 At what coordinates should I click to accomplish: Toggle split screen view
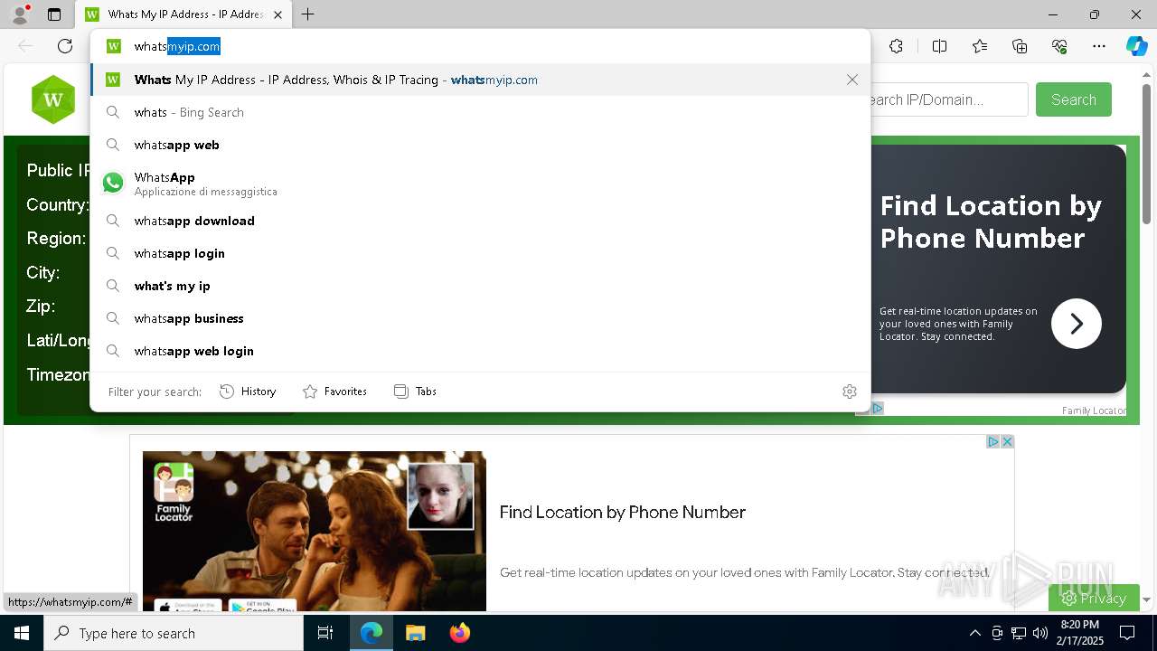coord(939,46)
